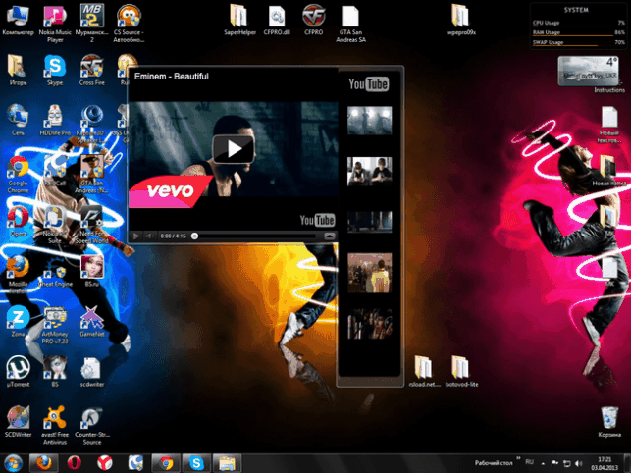Screen dimensions: 631x473
Task: Click the Windows Start button
Action: tap(14, 463)
